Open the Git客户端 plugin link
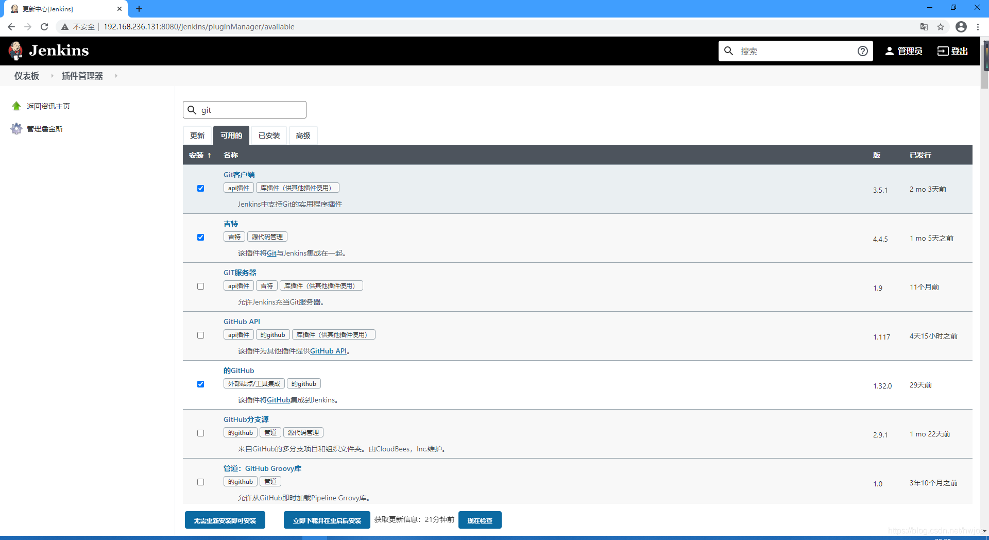Image resolution: width=989 pixels, height=540 pixels. [x=239, y=175]
